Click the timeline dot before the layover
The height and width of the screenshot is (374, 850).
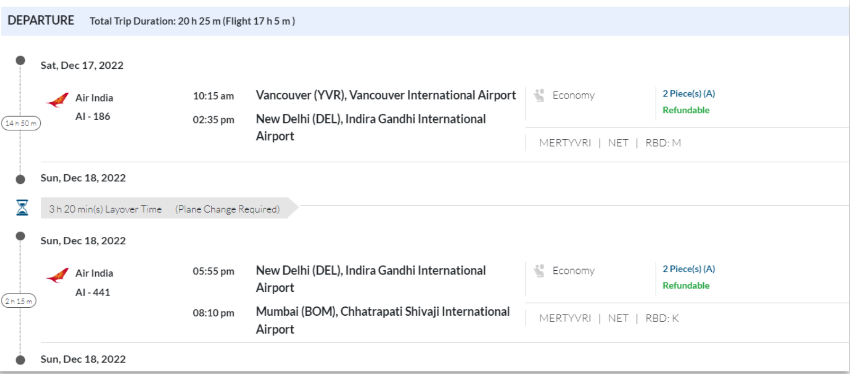pos(20,180)
